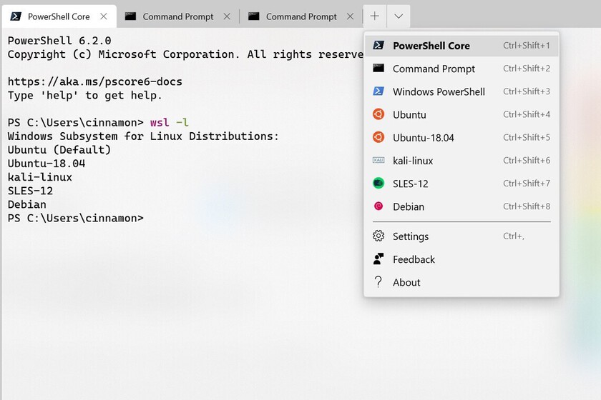Open Settings from the dropdown menu
601x400 pixels.
coord(461,236)
